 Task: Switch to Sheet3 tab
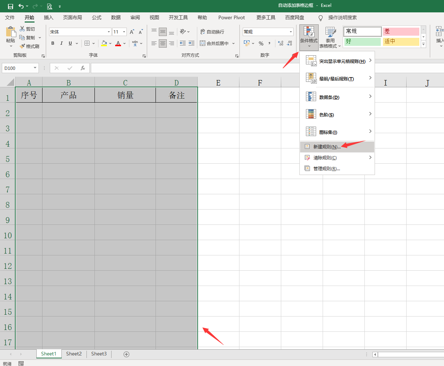pyautogui.click(x=99, y=354)
